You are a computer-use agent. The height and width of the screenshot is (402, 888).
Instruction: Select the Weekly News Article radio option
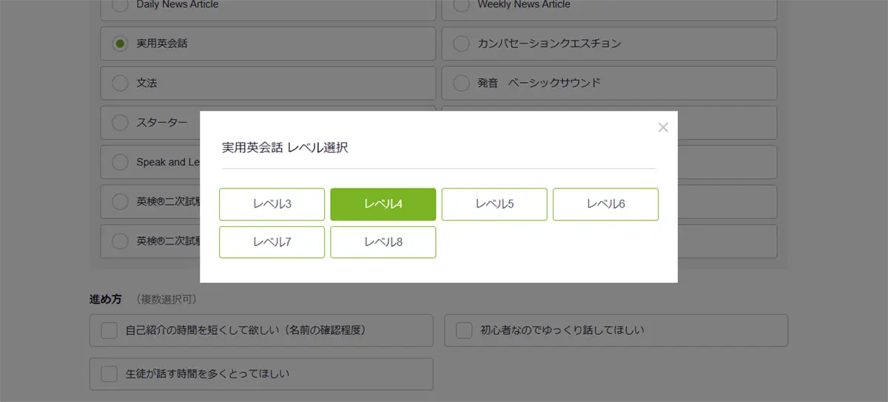(461, 4)
